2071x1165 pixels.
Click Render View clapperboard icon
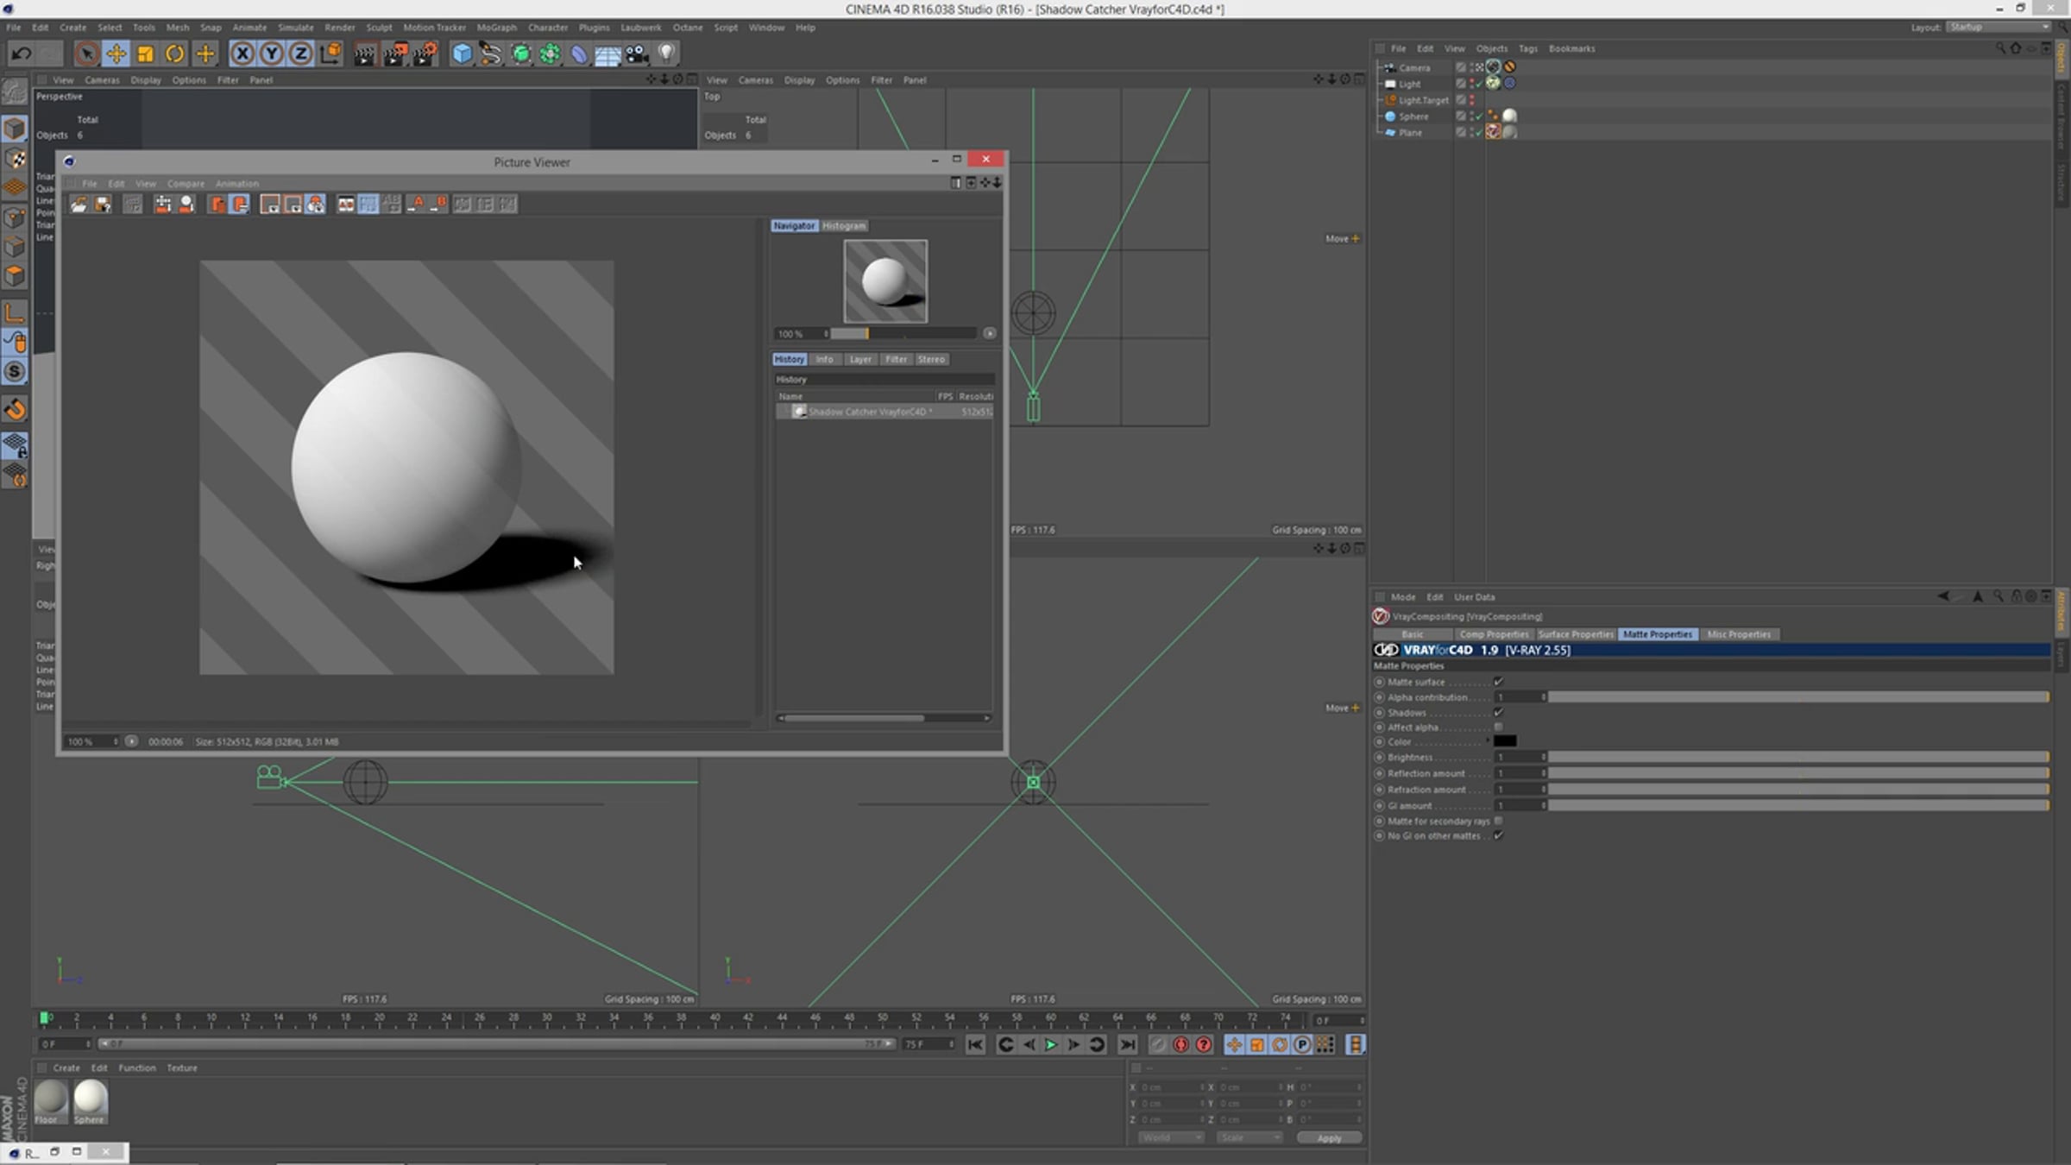click(364, 54)
